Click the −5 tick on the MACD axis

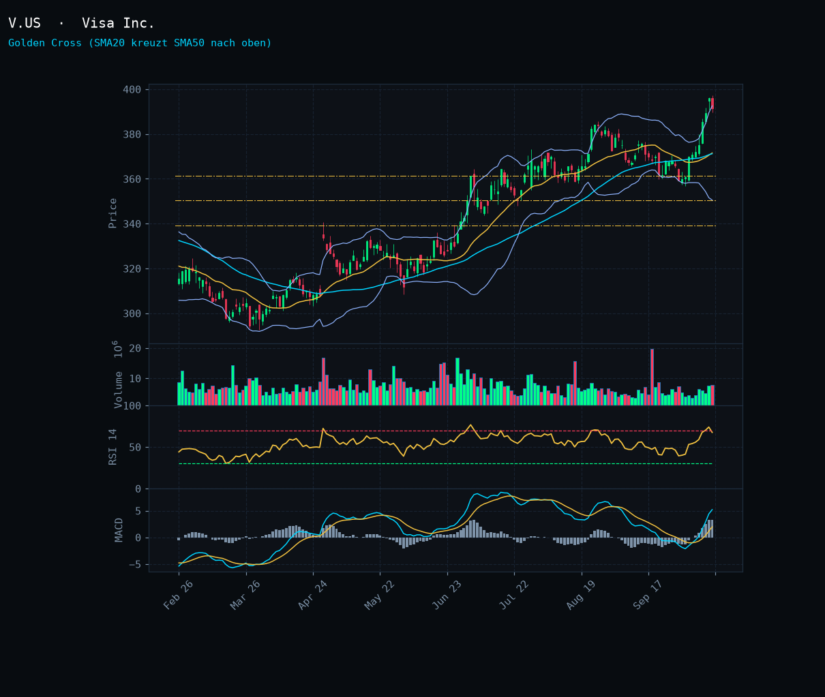point(135,565)
